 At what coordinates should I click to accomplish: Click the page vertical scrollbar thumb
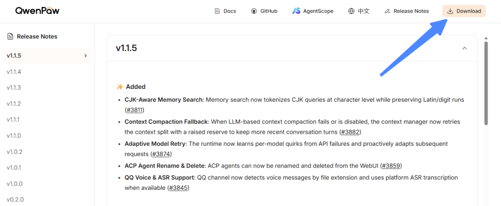(486, 83)
